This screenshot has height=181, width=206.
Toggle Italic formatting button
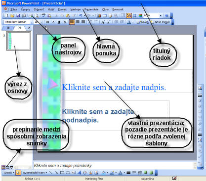tap(53, 22)
